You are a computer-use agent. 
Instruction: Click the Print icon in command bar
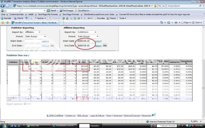(x=176, y=23)
